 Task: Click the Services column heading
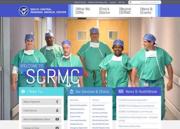pos(74,100)
